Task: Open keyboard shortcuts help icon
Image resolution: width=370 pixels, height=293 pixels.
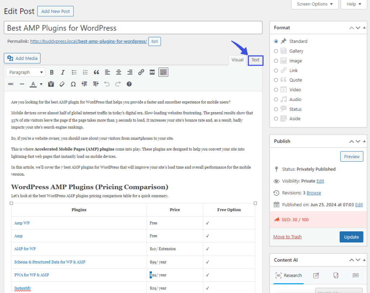Action: pos(129,84)
